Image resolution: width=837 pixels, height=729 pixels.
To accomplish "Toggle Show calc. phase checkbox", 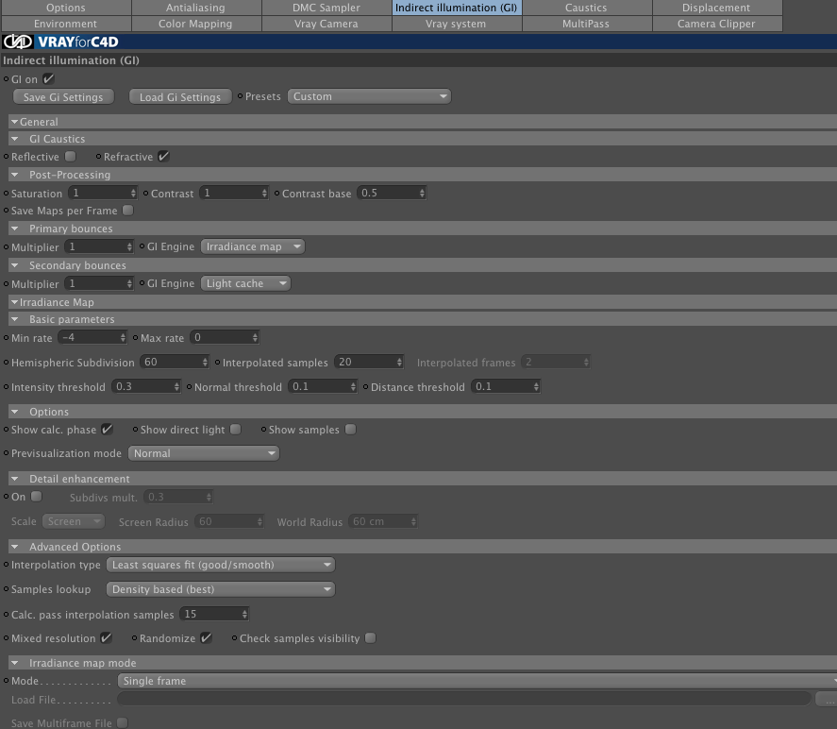I will [108, 430].
